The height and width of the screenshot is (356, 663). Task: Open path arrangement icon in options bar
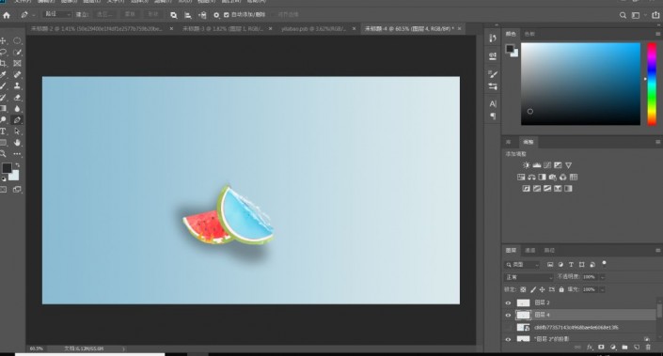202,15
